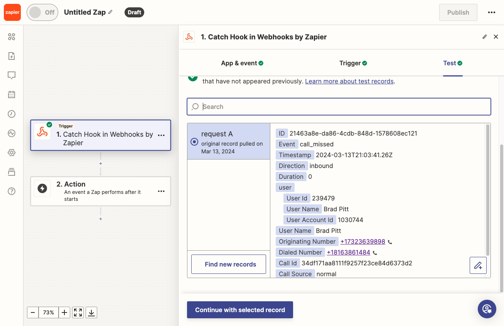Screen dimensions: 504x326
Task: Click phone icon beside Originating Number
Action: point(390,242)
